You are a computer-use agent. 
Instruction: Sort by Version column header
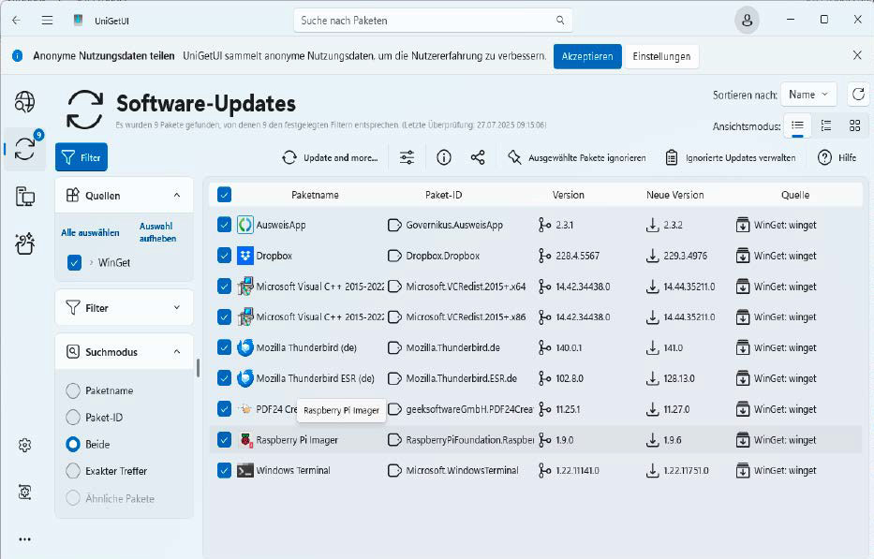(568, 195)
